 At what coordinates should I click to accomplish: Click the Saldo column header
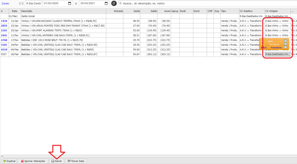(149, 11)
